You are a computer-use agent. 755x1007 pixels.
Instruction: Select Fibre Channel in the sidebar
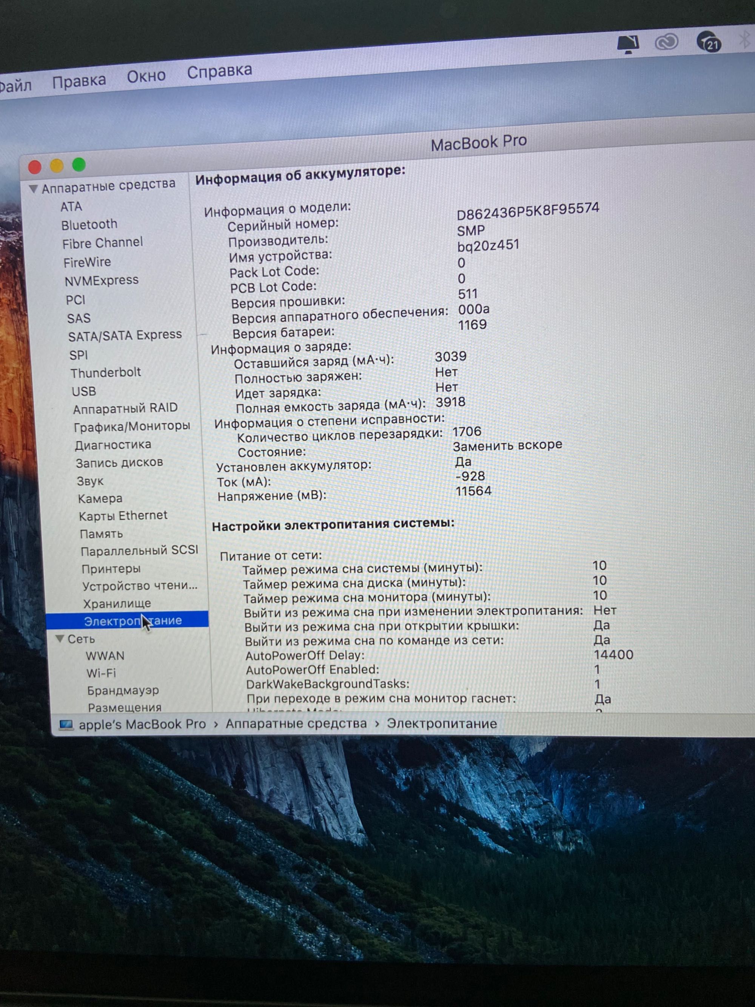pyautogui.click(x=102, y=243)
